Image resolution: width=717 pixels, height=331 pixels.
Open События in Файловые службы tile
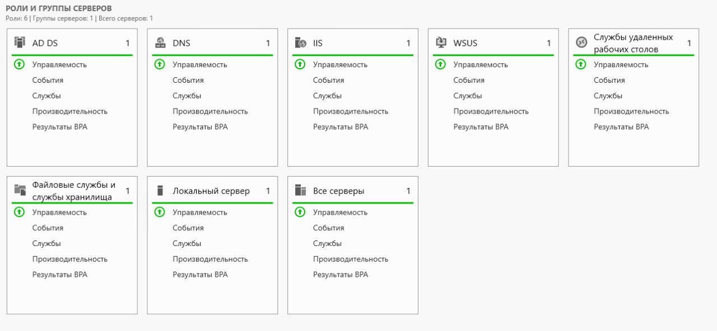48,228
